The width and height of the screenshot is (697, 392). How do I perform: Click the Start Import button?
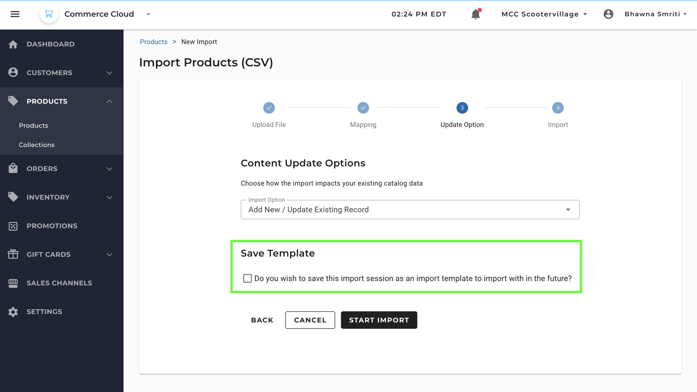pos(379,320)
